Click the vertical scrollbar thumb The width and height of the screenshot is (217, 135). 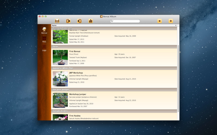(178, 79)
